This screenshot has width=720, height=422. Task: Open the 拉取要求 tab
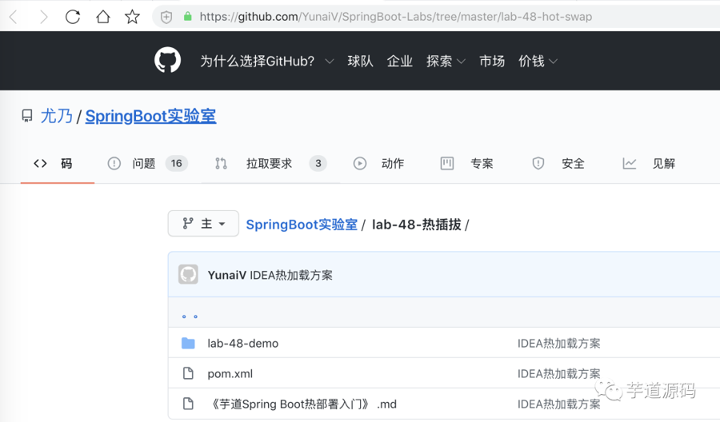tap(270, 163)
